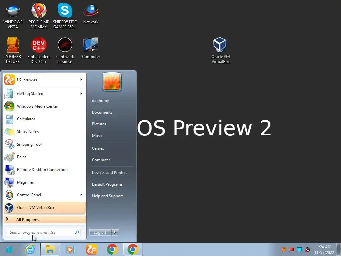Open Pictures from the Start menu
Viewport: 341px width, 256px height.
tap(99, 124)
